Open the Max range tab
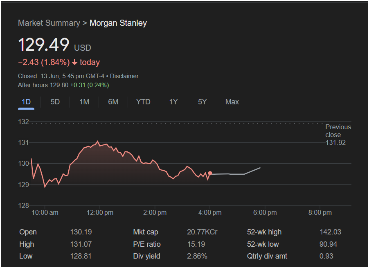This screenshot has width=369, height=268. pos(232,102)
